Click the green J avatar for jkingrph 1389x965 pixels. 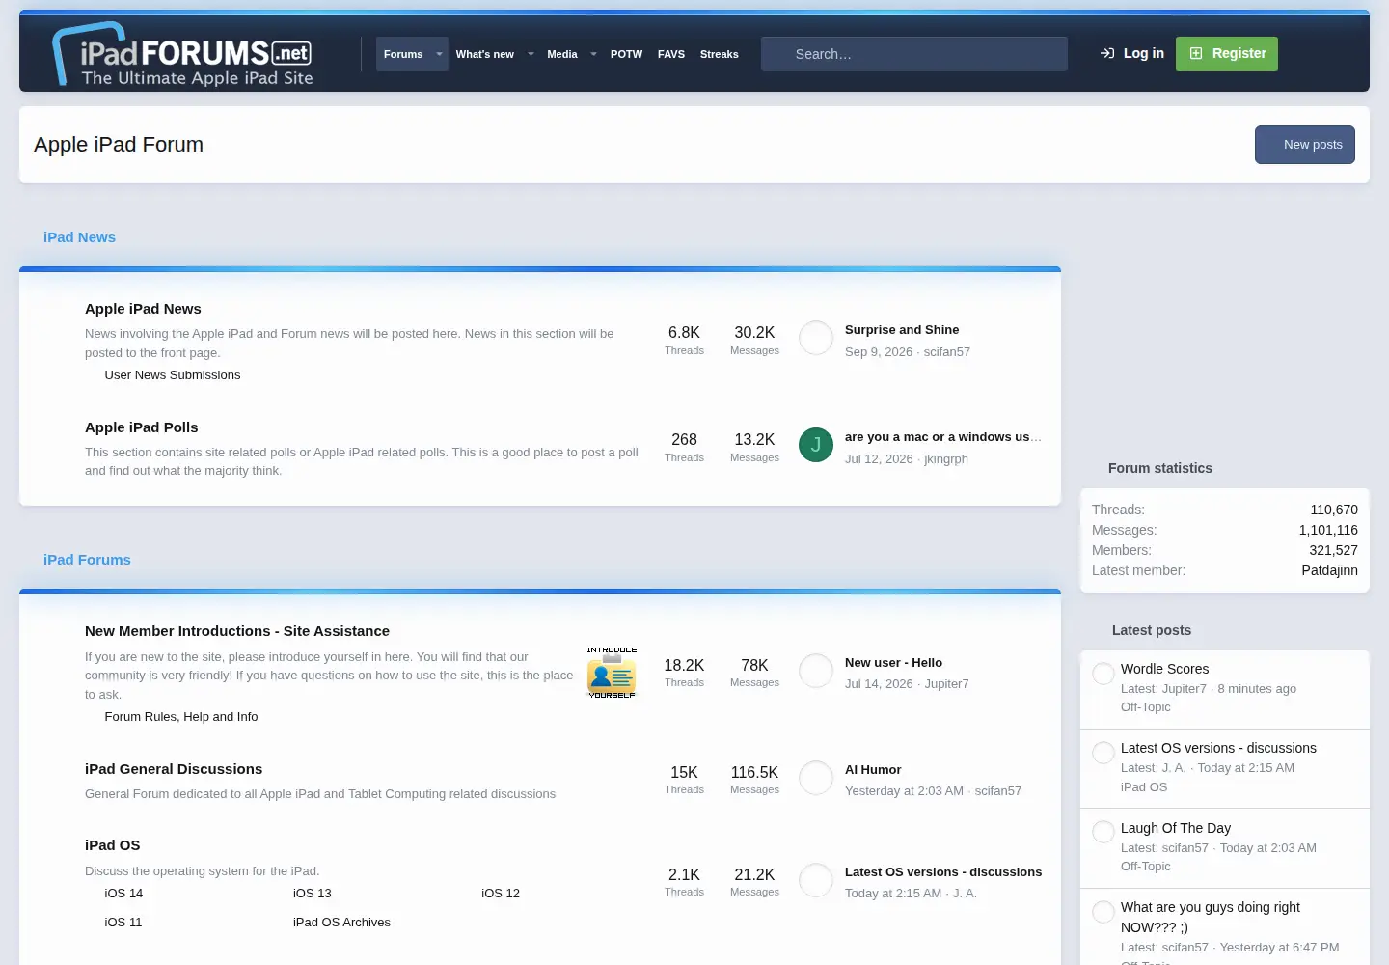(x=816, y=445)
